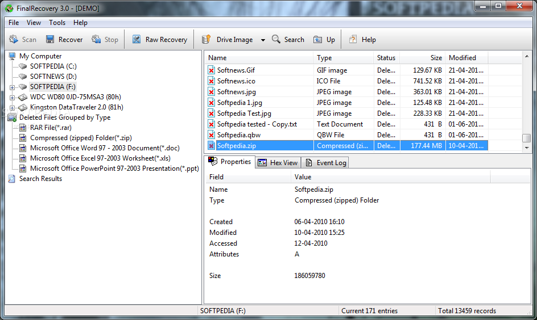537x320 pixels.
Task: Click the WDC WD80 hard disk icon
Action: (23, 98)
